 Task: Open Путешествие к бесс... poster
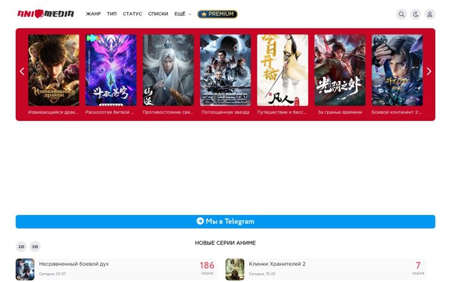point(283,70)
